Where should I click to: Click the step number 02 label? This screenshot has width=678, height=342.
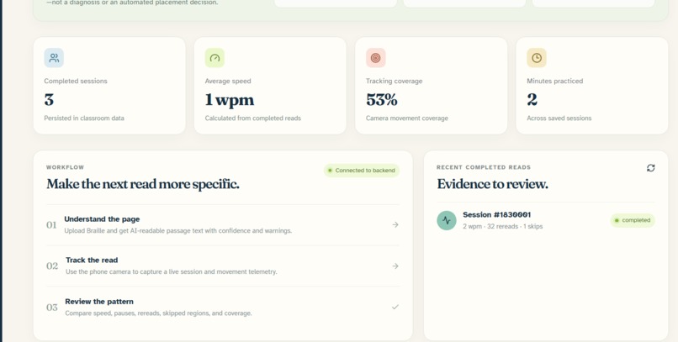pos(52,266)
